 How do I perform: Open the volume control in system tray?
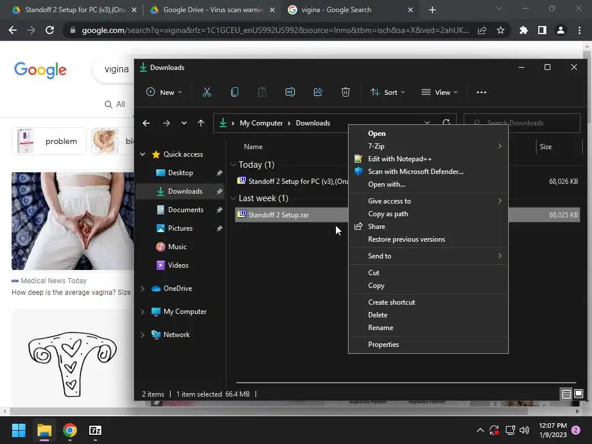point(524,430)
